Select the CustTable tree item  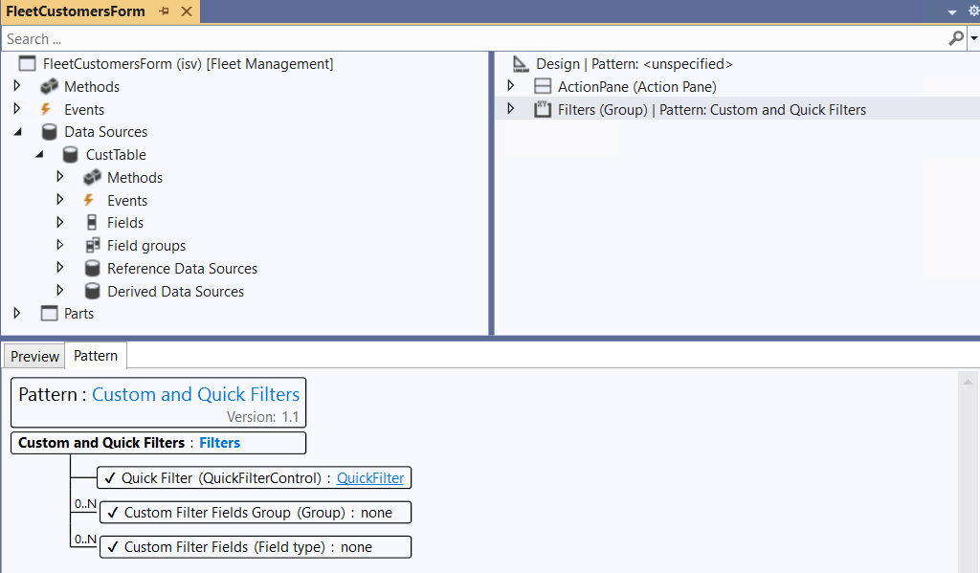[116, 154]
